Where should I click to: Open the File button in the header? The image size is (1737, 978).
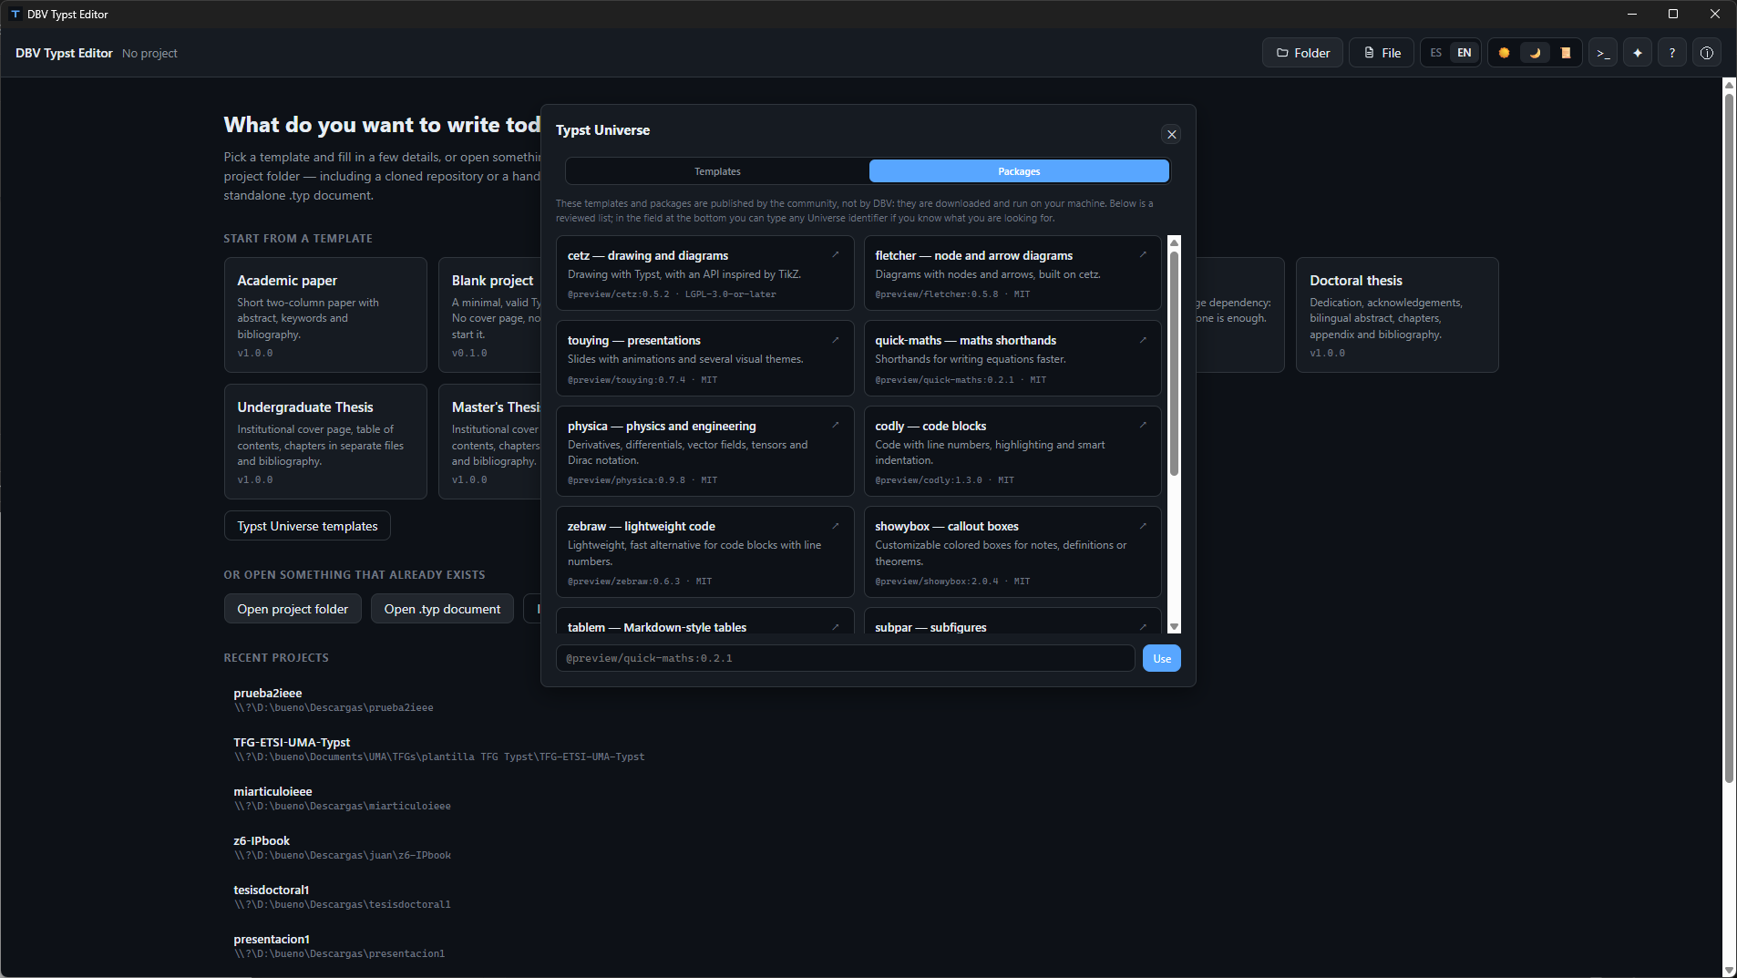click(1382, 53)
